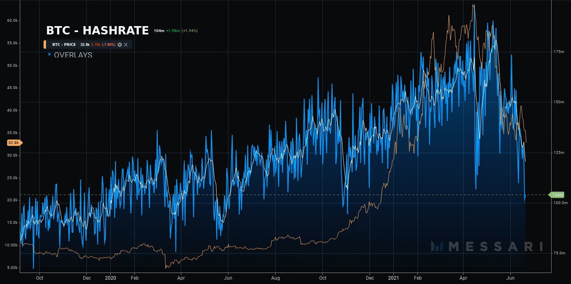
Task: Expand the OVERLAYS section
Action: pos(74,55)
